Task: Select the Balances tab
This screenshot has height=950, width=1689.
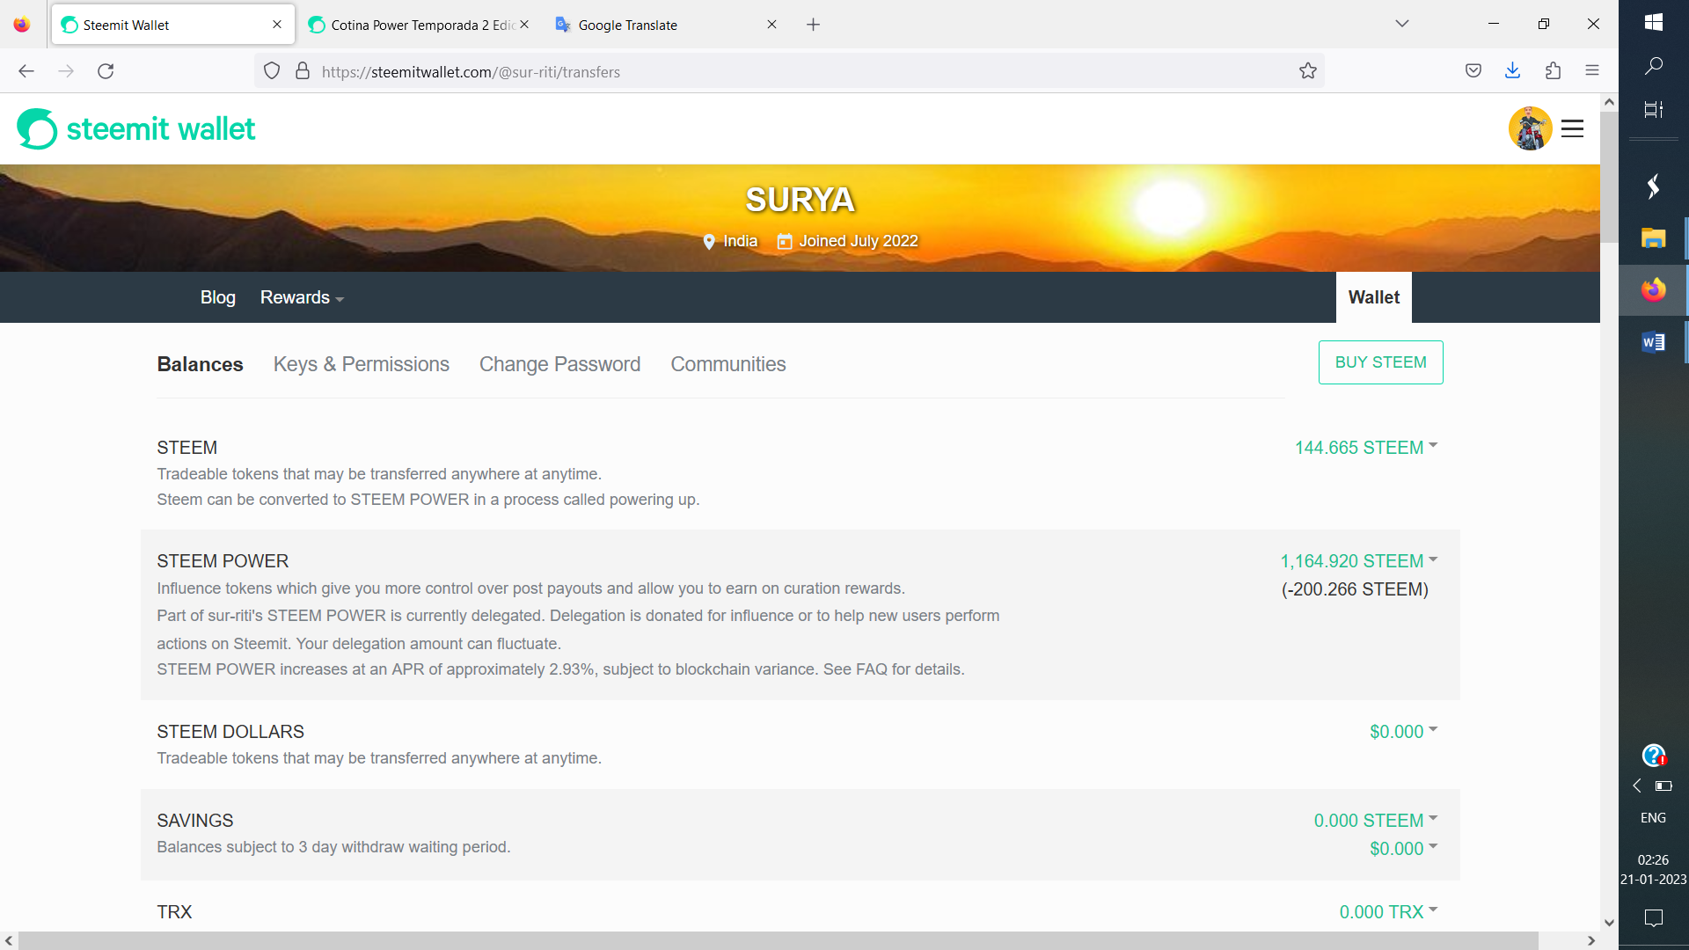Action: (200, 364)
